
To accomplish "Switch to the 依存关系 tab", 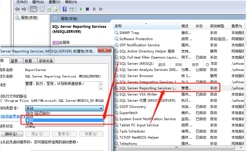I will [x=46, y=61].
